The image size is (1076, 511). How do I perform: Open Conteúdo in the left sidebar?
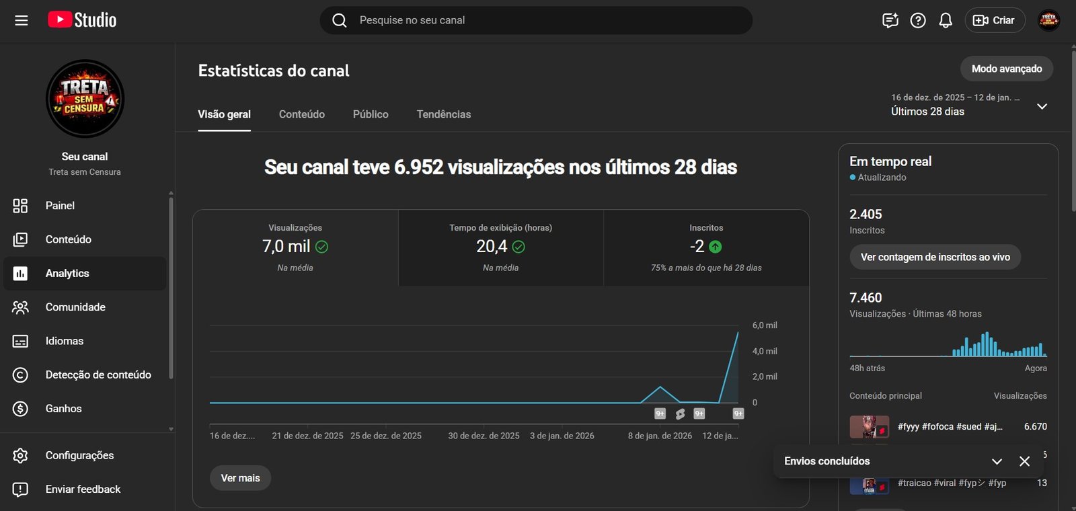85,239
